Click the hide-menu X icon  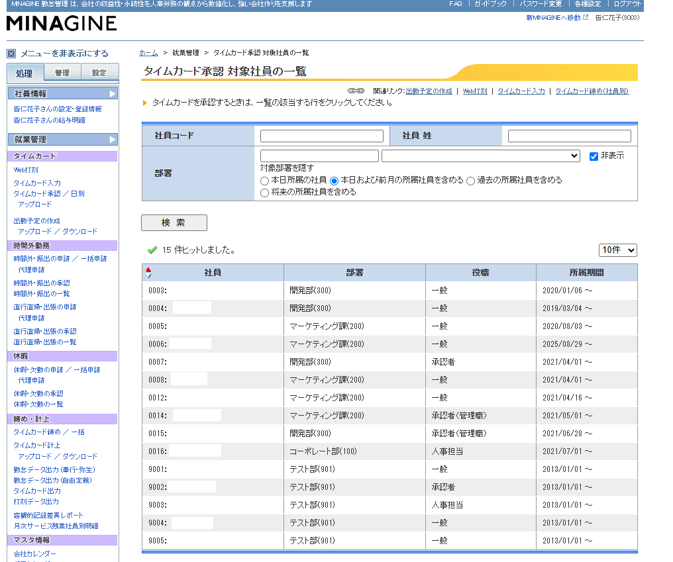tap(11, 54)
